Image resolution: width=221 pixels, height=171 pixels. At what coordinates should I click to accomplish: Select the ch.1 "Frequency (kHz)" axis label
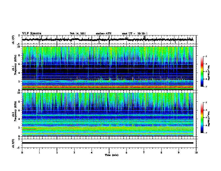pos(15,64)
